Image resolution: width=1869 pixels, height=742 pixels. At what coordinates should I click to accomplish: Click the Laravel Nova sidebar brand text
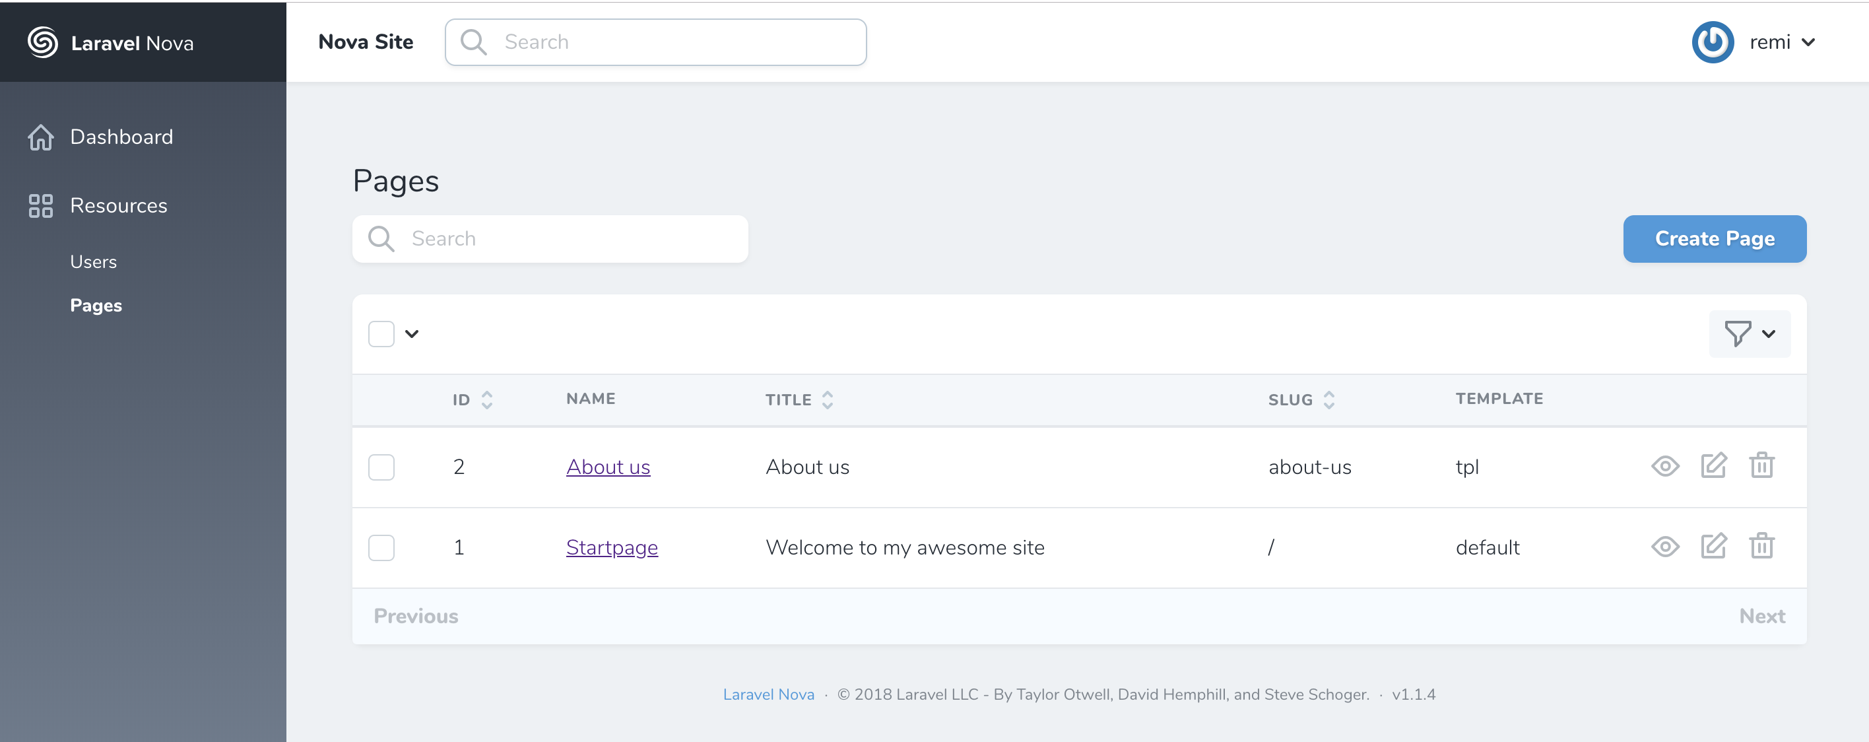click(132, 44)
